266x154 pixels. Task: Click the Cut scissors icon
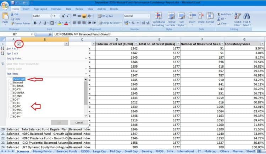[x=12, y=14]
